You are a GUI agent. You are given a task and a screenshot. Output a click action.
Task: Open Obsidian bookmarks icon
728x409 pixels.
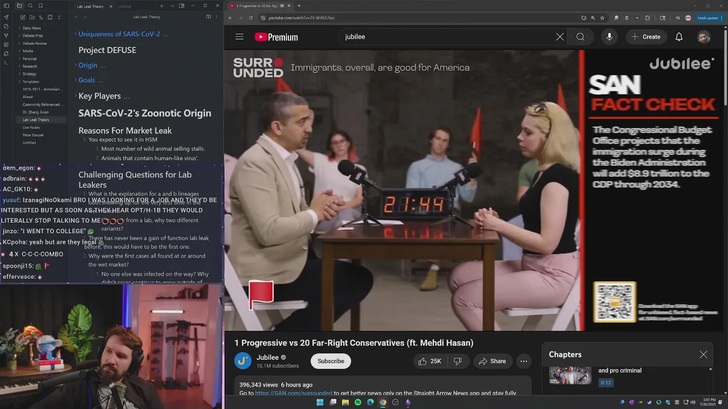point(40,6)
